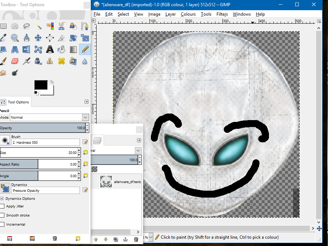The image size is (328, 246).
Task: Open the File menu
Action: point(97,14)
